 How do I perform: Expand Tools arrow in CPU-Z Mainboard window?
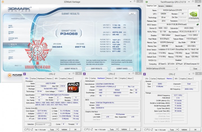(x=117, y=129)
